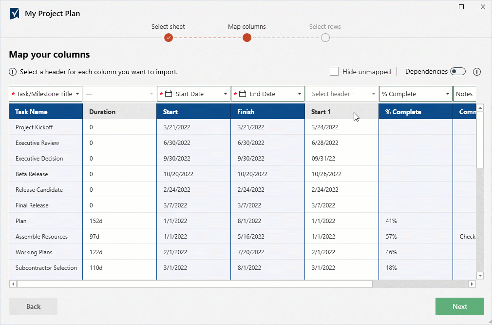Click the Check comment cell

coord(465,236)
